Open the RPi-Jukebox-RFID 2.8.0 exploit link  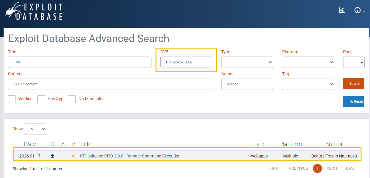point(130,156)
